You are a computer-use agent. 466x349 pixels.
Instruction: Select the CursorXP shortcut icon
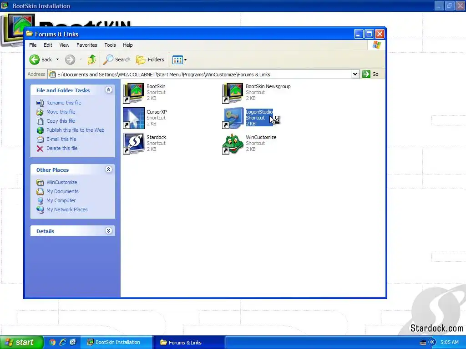pos(134,118)
